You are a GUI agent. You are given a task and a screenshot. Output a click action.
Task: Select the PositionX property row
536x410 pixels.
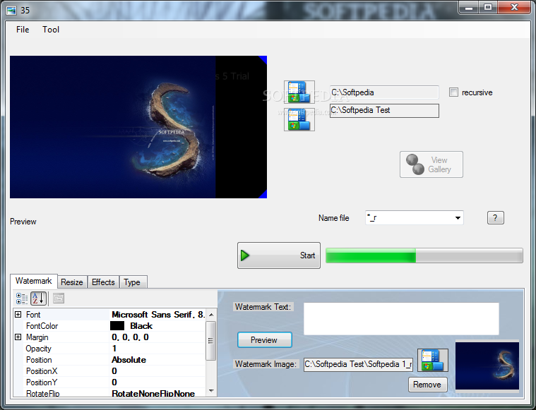click(109, 371)
